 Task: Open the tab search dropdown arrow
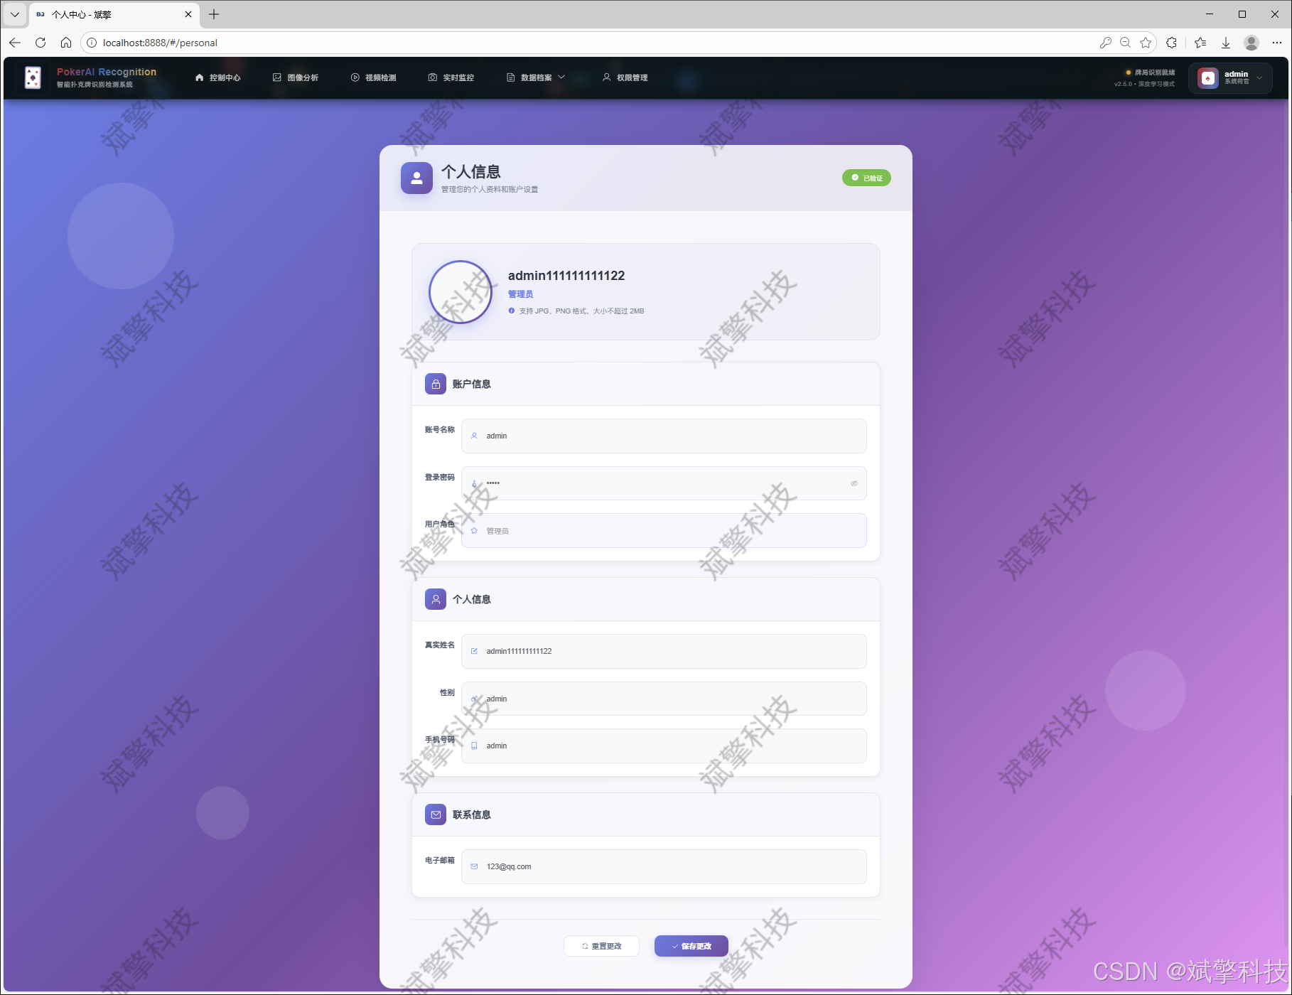[x=14, y=14]
